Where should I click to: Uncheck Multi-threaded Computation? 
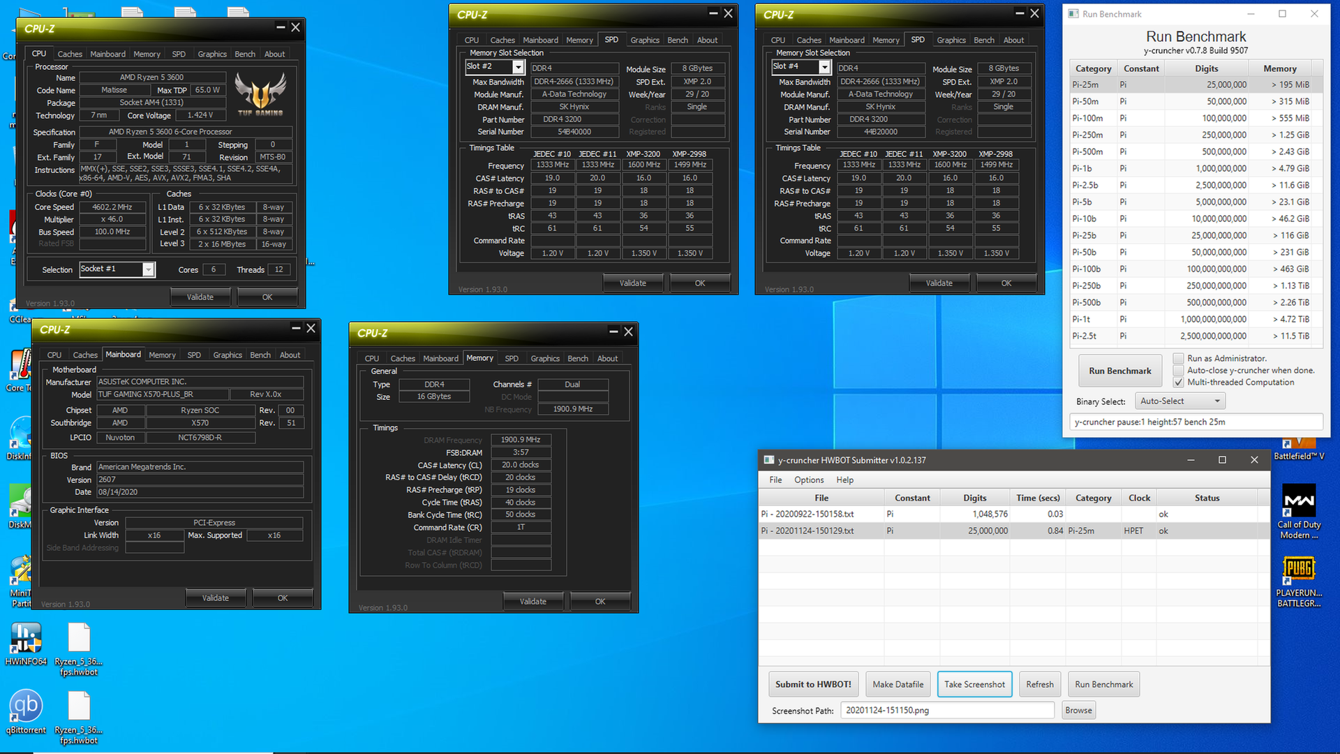[x=1179, y=382]
